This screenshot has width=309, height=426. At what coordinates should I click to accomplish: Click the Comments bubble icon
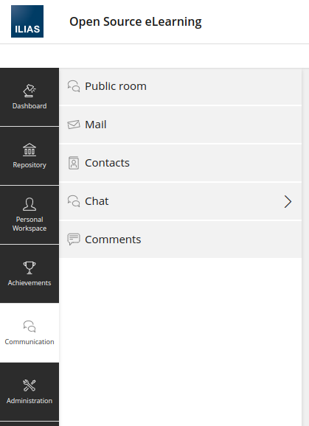[74, 240]
